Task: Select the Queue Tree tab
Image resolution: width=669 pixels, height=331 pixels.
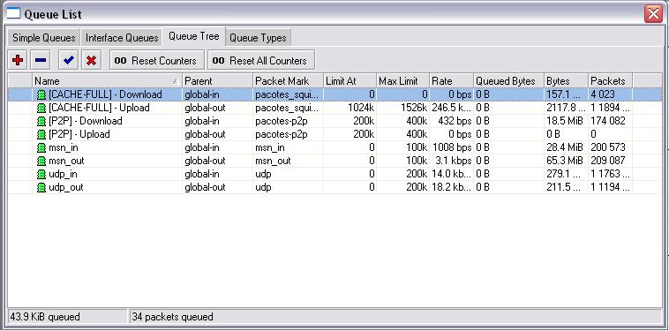Action: tap(193, 36)
